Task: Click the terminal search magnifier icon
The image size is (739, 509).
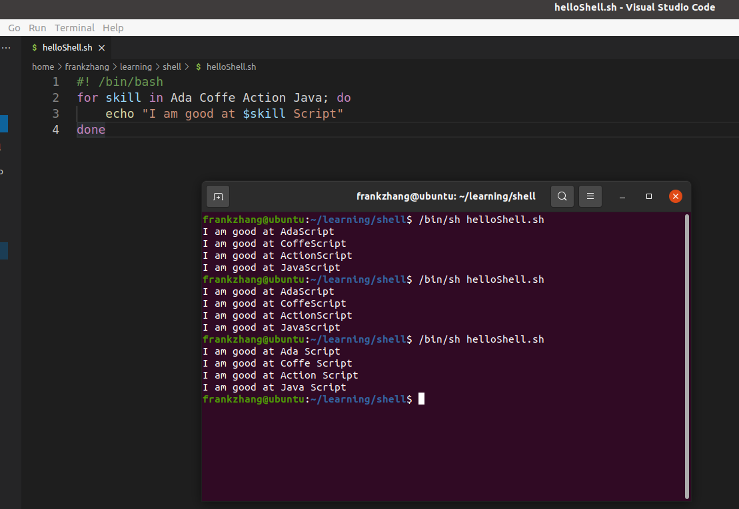Action: pos(562,197)
